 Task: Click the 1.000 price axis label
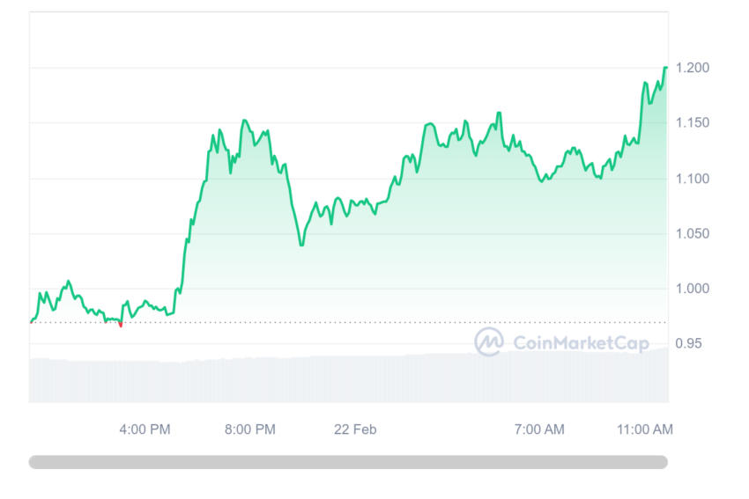[693, 289]
